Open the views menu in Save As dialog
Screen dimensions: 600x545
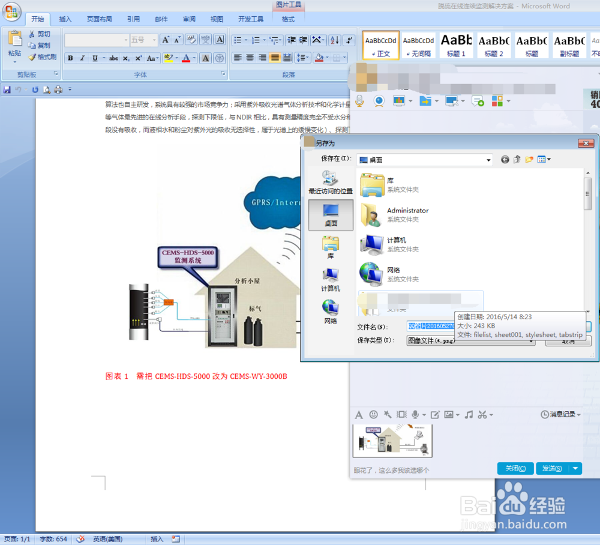544,160
